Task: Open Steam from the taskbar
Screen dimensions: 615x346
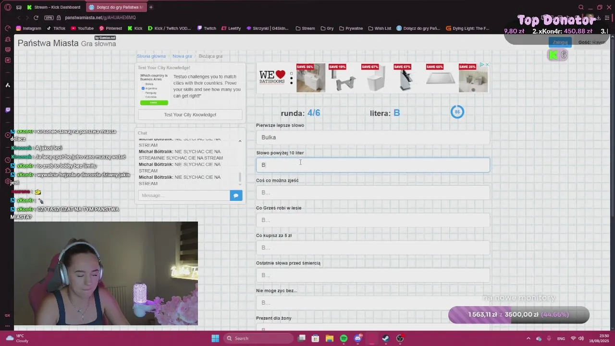Action: point(386,338)
